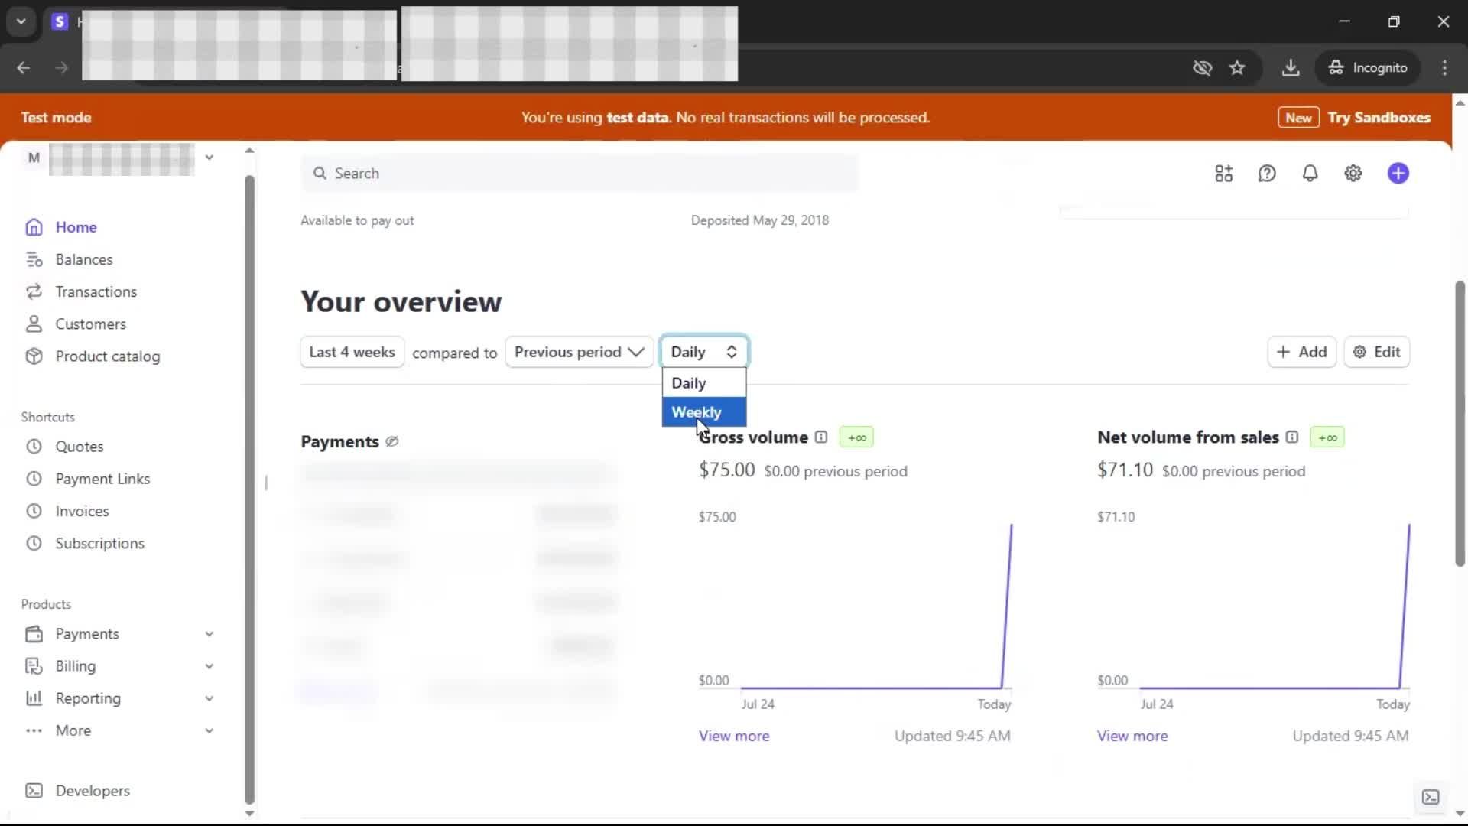The image size is (1468, 826).
Task: Open the shell terminal icon at bottom right
Action: 1431,797
